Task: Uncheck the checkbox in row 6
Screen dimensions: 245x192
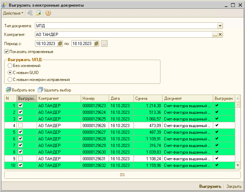Action: pyautogui.click(x=21, y=139)
